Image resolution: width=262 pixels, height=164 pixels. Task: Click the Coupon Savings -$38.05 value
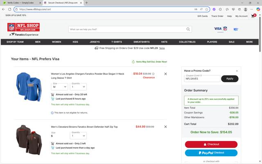pos(234,113)
